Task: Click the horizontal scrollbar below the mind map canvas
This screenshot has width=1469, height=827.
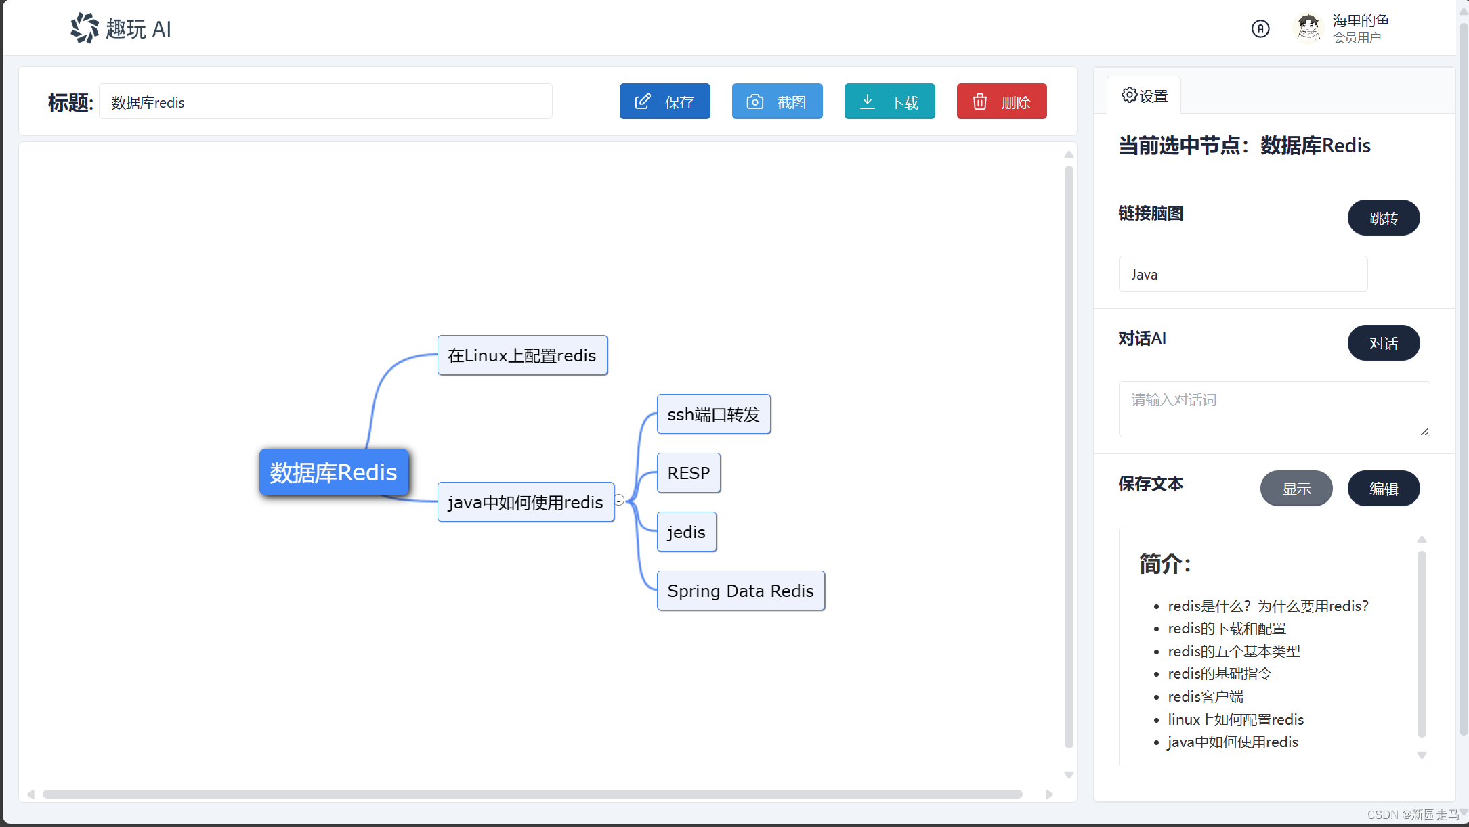Action: coord(532,794)
